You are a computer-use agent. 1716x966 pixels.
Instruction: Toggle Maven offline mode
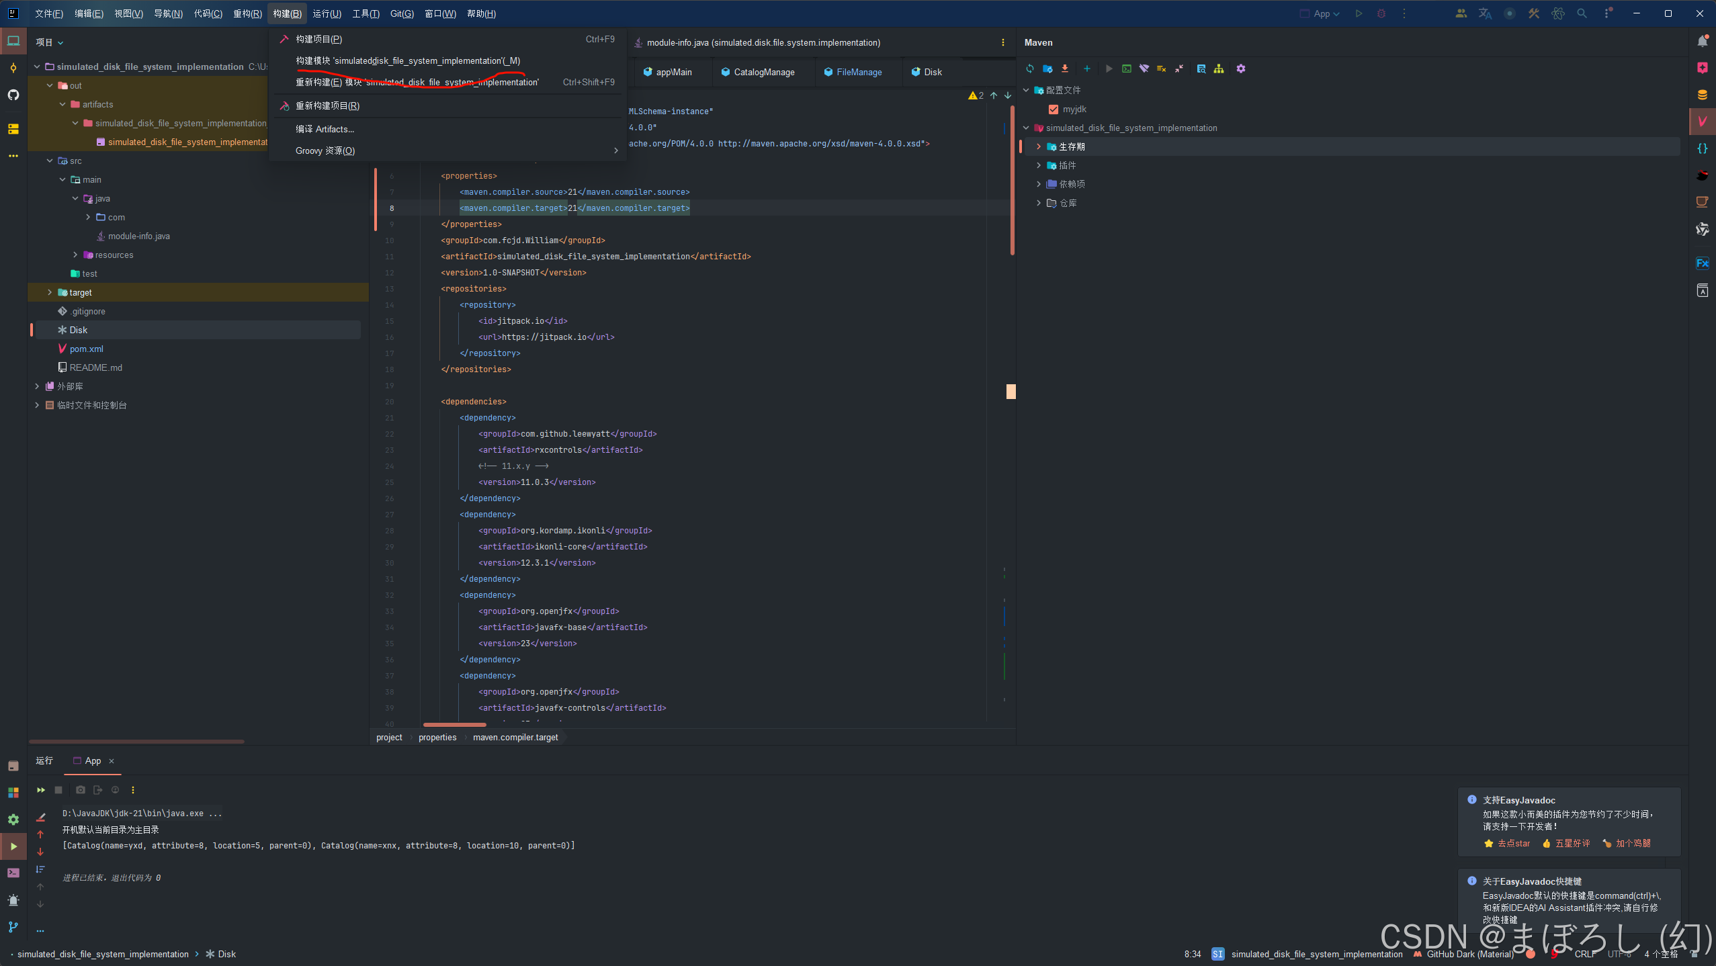(x=1144, y=69)
